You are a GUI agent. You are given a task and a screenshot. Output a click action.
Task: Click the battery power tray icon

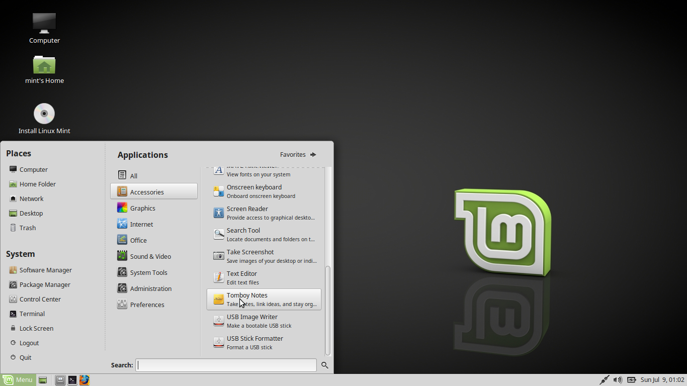click(x=631, y=380)
